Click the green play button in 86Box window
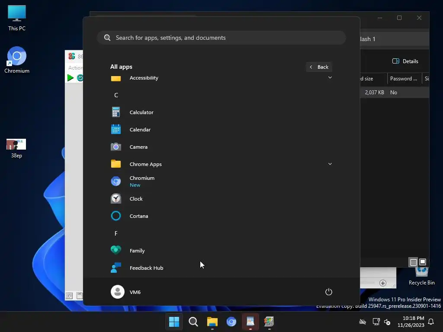The height and width of the screenshot is (332, 443). 71,78
